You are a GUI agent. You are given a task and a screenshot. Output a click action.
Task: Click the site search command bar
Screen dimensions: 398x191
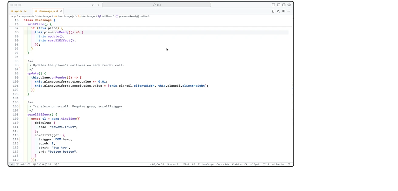pos(157,5)
